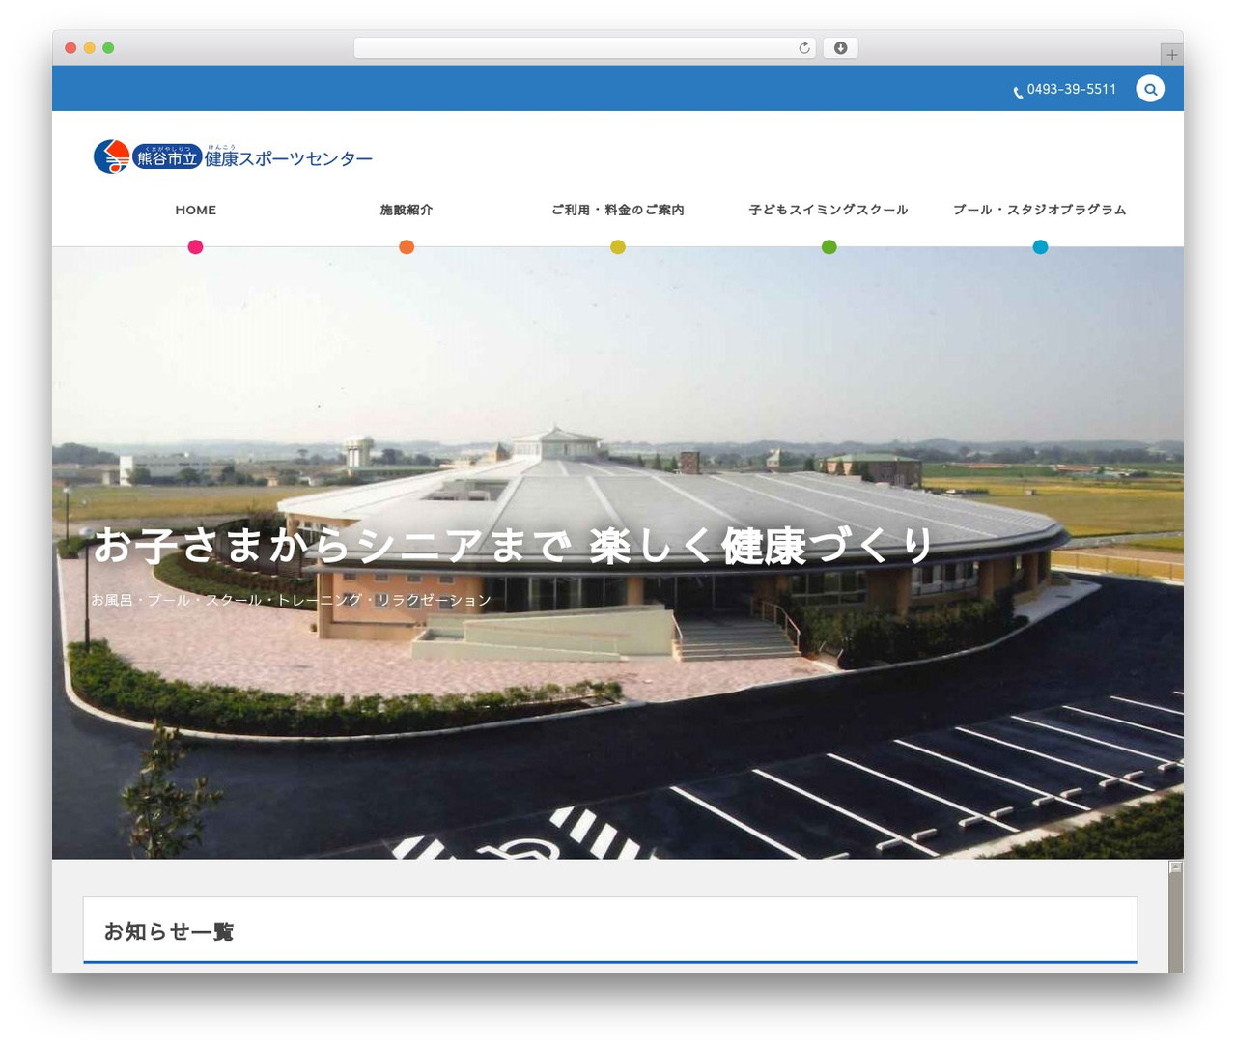Open the 施設紹介 menu item
This screenshot has width=1236, height=1047.
pyautogui.click(x=407, y=210)
